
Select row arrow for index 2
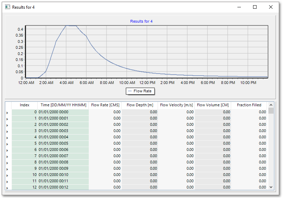(8, 125)
